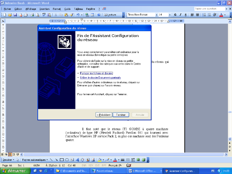Apply the red font color swatch
The width and height of the screenshot is (232, 174).
[x=221, y=15]
